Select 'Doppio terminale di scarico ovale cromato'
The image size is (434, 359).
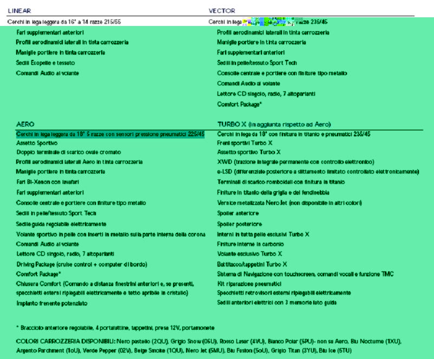pos(68,153)
